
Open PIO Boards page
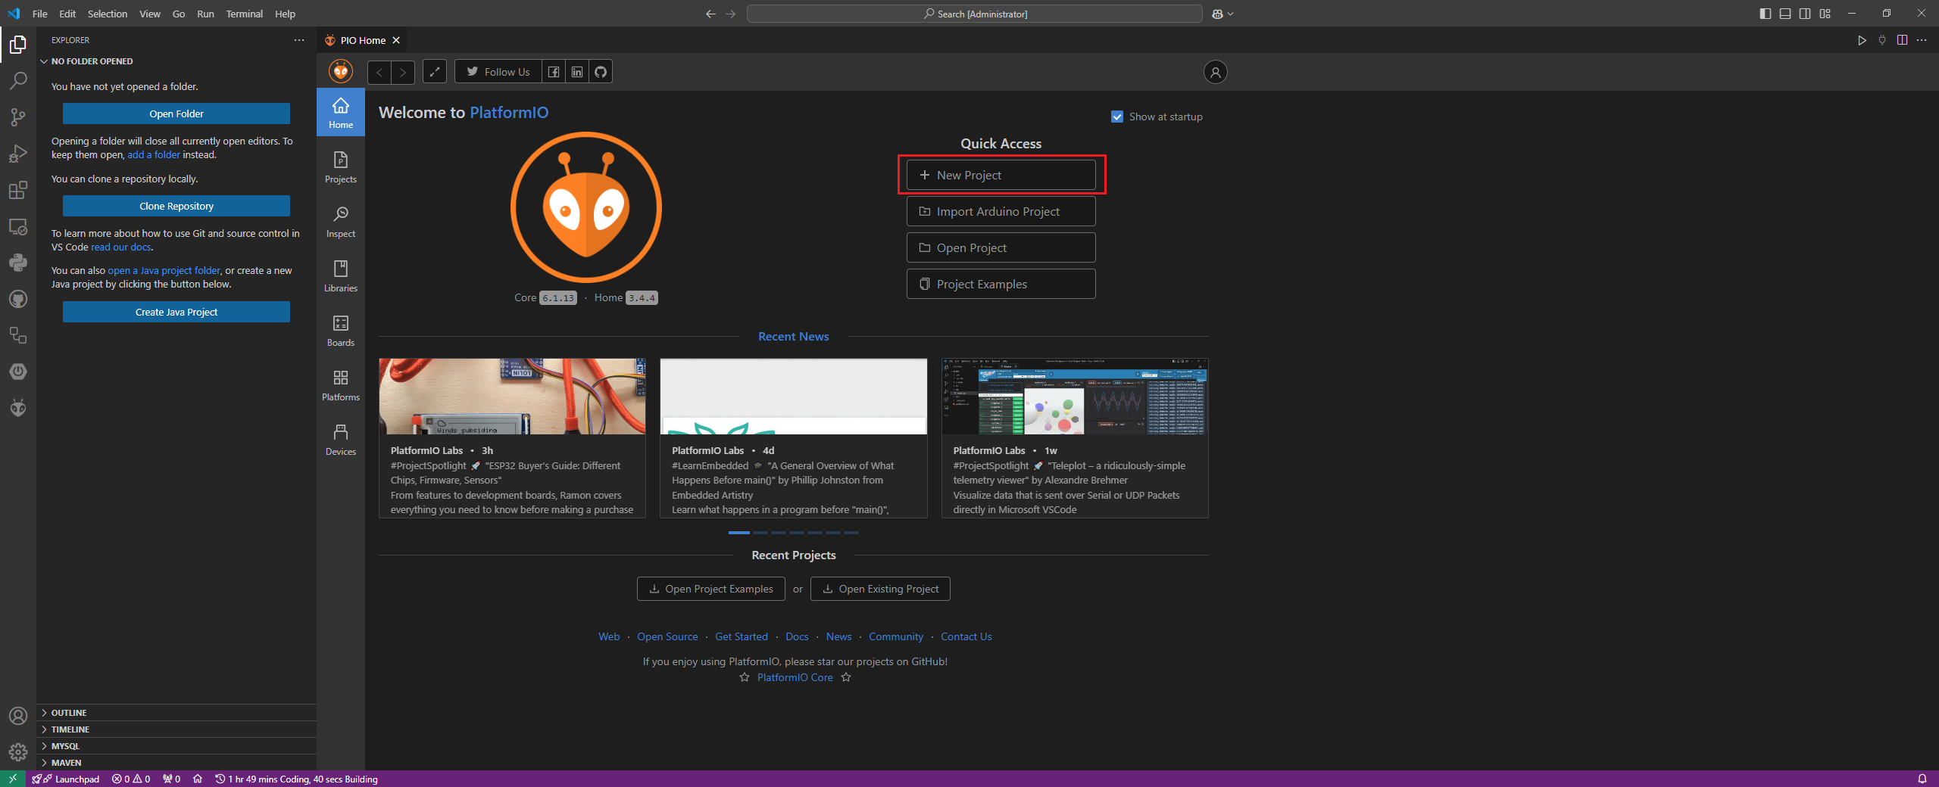[x=341, y=330]
